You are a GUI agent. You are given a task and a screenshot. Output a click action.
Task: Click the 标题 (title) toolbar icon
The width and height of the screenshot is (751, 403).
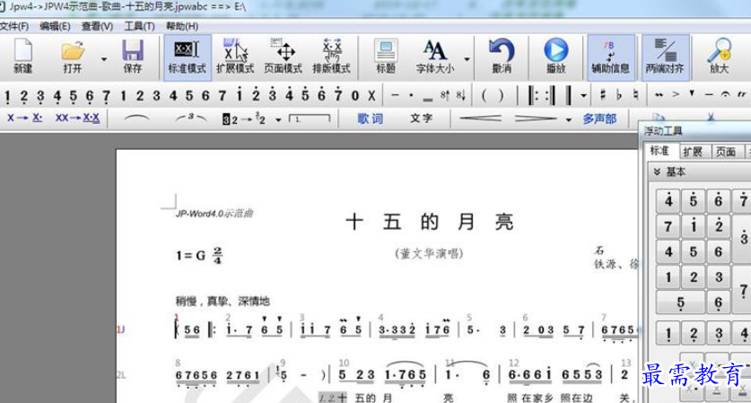click(x=386, y=57)
